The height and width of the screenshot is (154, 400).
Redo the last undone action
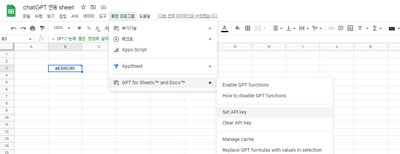[23, 28]
